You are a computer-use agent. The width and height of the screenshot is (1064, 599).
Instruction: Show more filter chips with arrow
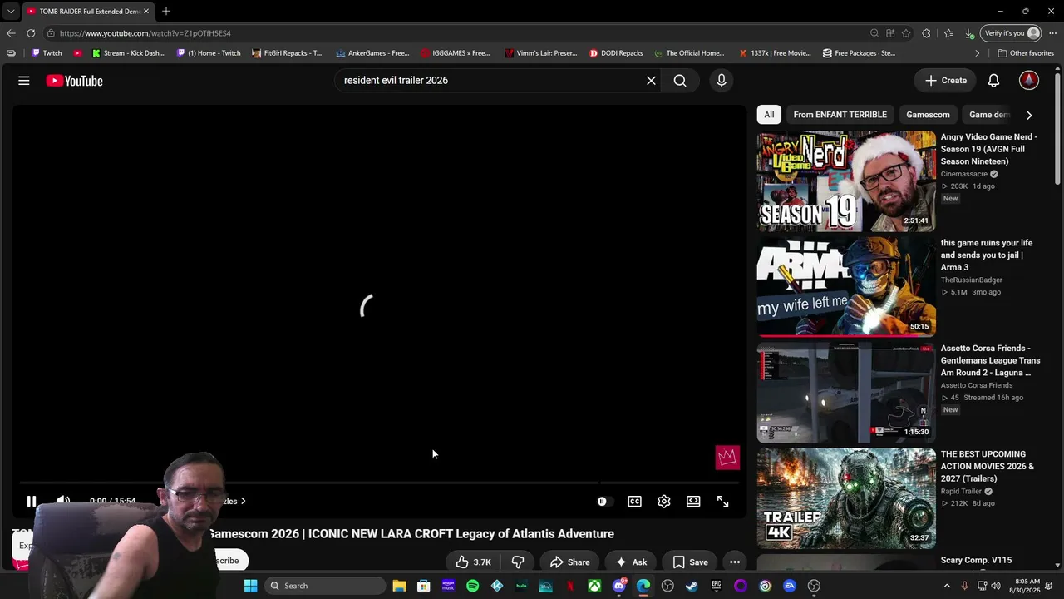pyautogui.click(x=1029, y=115)
